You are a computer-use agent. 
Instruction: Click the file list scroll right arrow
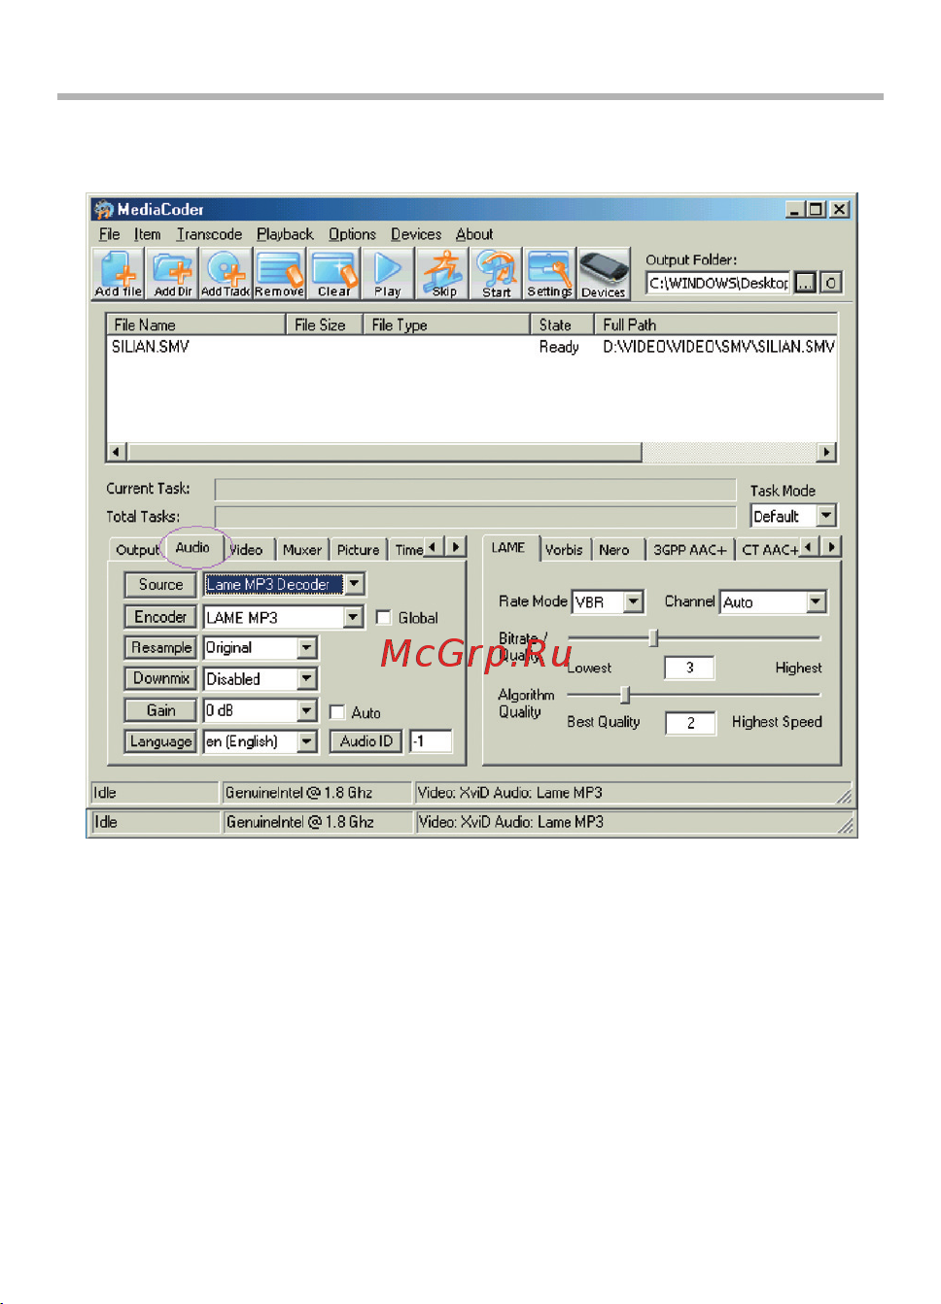(827, 452)
